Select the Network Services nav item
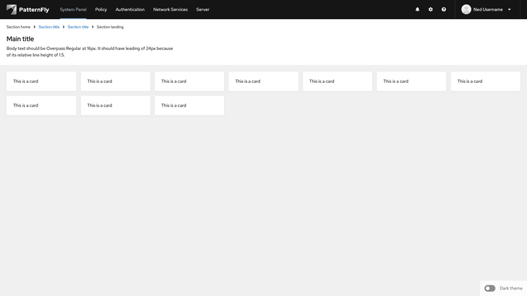 click(x=170, y=10)
